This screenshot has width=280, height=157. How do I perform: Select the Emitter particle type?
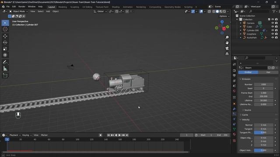pyautogui.click(x=248, y=72)
